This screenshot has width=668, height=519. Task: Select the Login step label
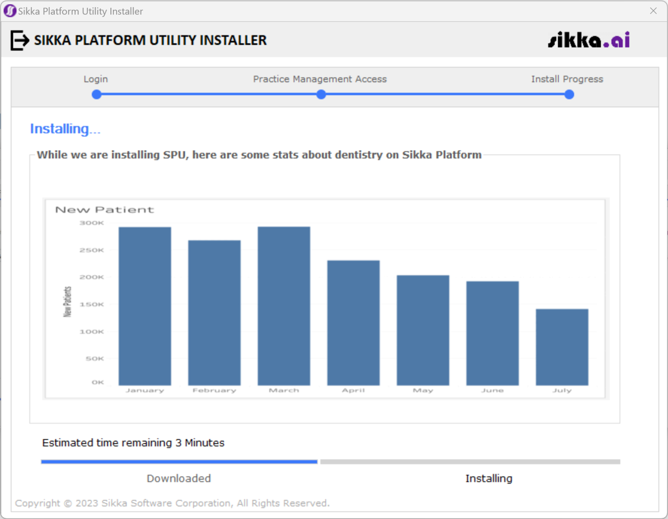pos(96,79)
